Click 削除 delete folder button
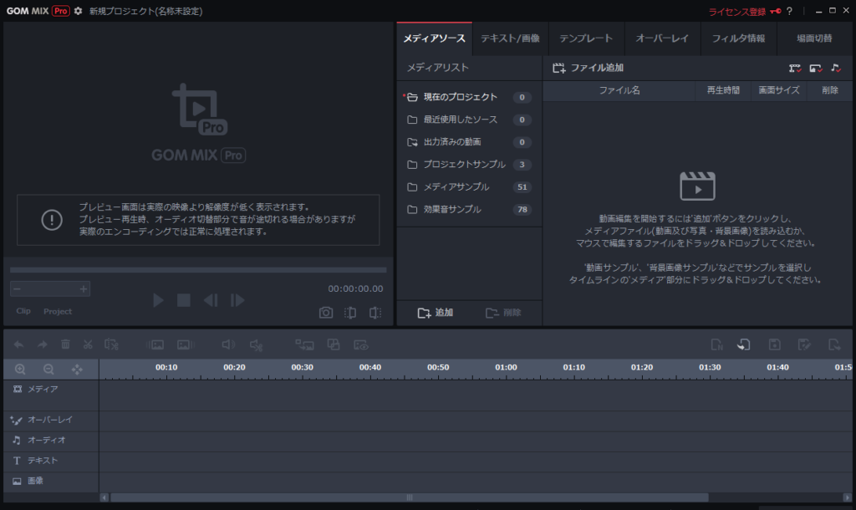Image resolution: width=856 pixels, height=510 pixels. click(502, 313)
